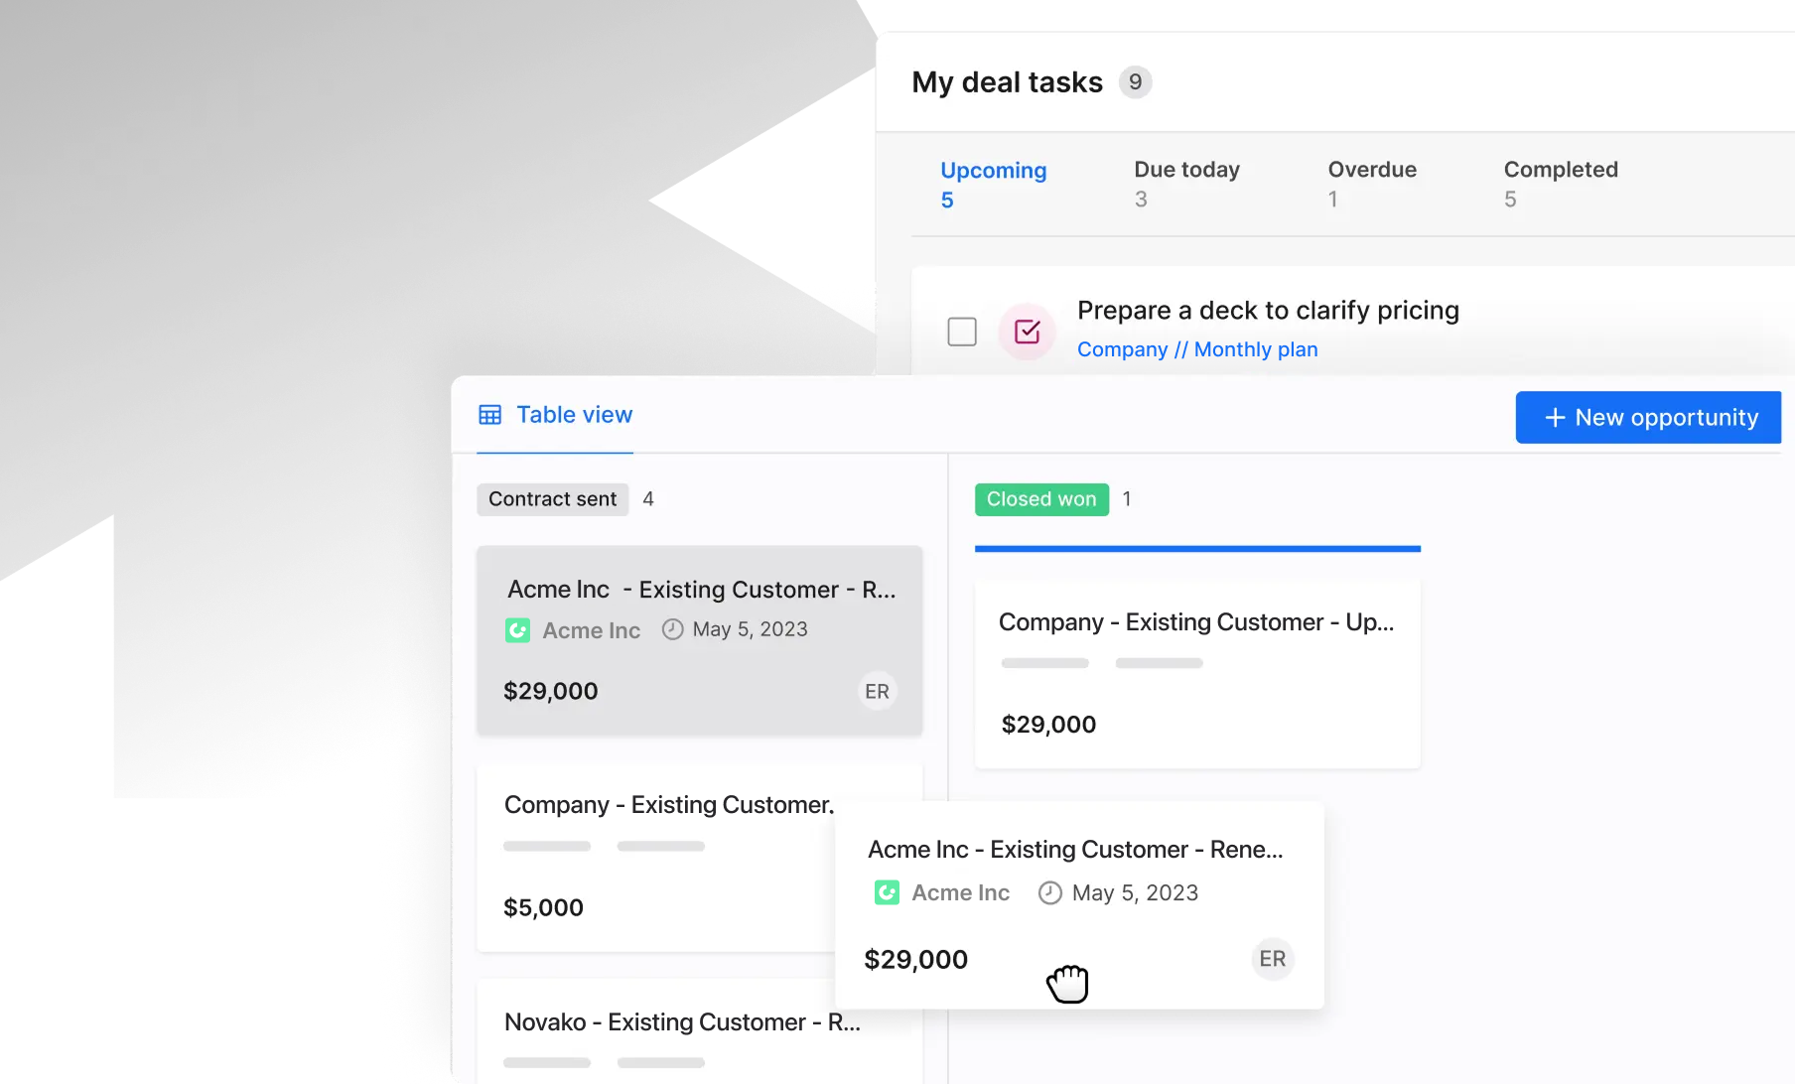The width and height of the screenshot is (1795, 1084).
Task: Switch to the Completed tasks tab
Action: pyautogui.click(x=1560, y=170)
